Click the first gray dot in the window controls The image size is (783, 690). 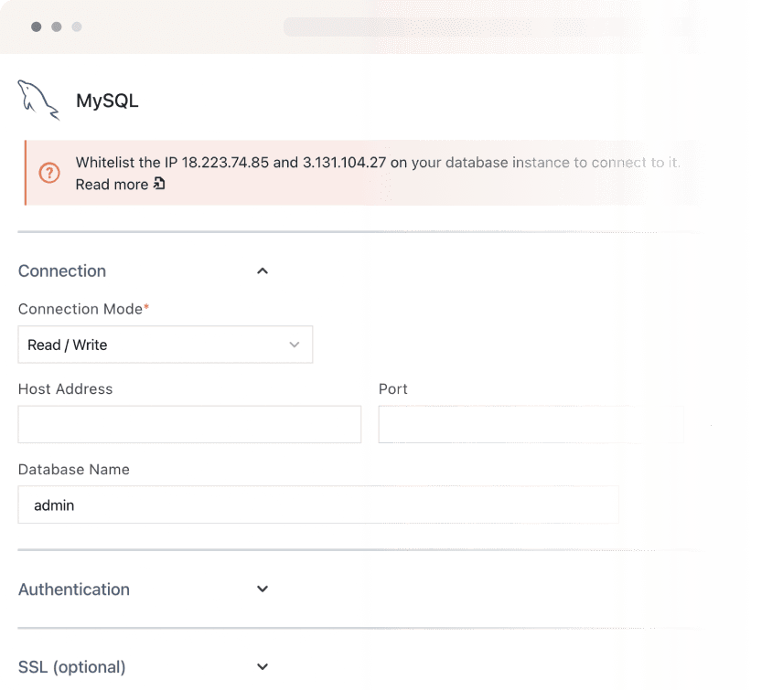(x=35, y=27)
